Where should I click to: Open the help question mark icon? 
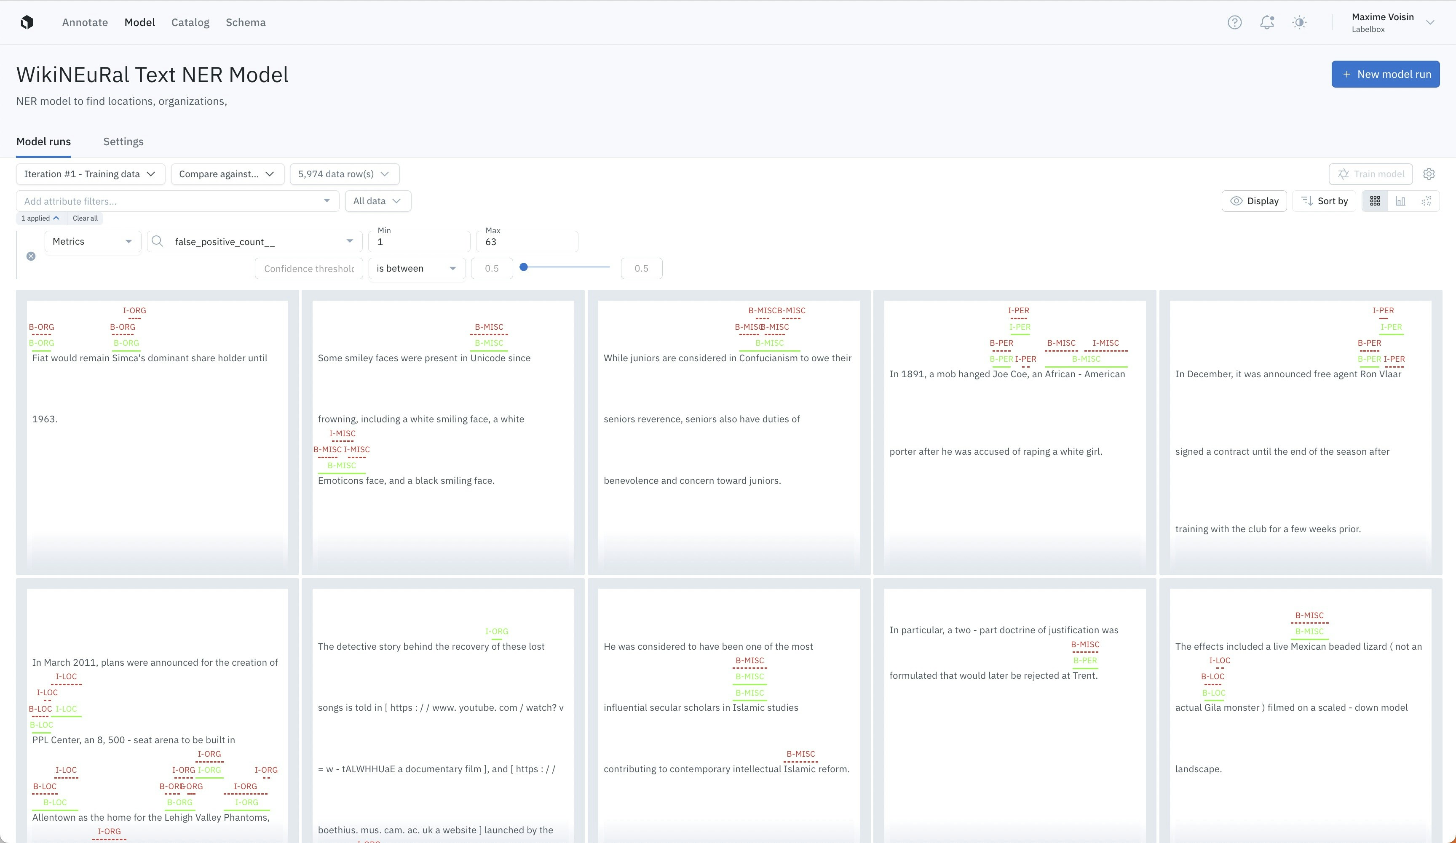click(1234, 22)
